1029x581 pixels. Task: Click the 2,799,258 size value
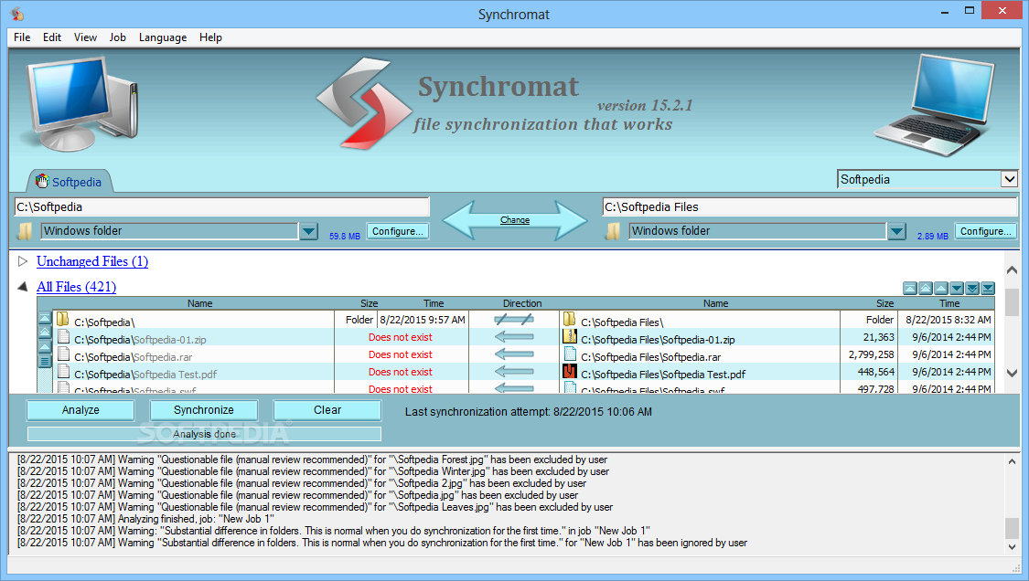[871, 354]
